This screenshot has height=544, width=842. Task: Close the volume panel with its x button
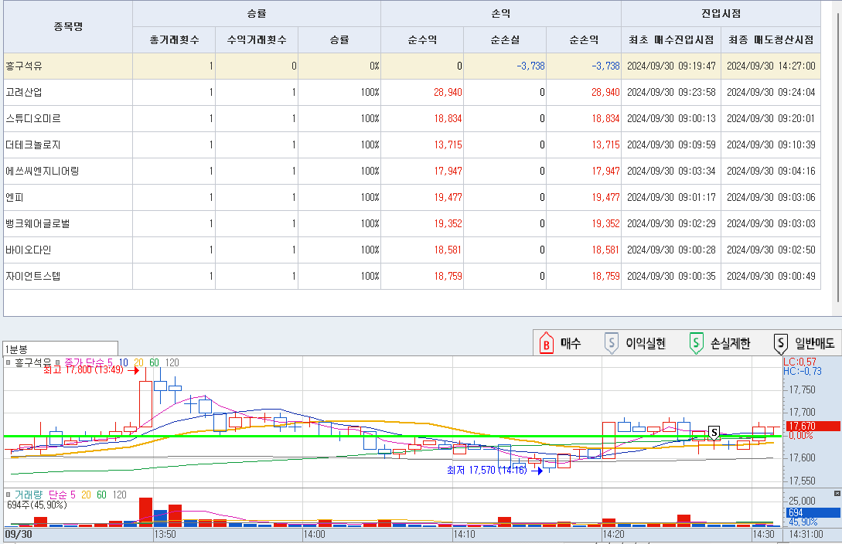coord(837,493)
